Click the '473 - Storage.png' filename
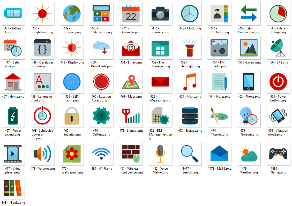This screenshot has width=292, height=206. 190,131
